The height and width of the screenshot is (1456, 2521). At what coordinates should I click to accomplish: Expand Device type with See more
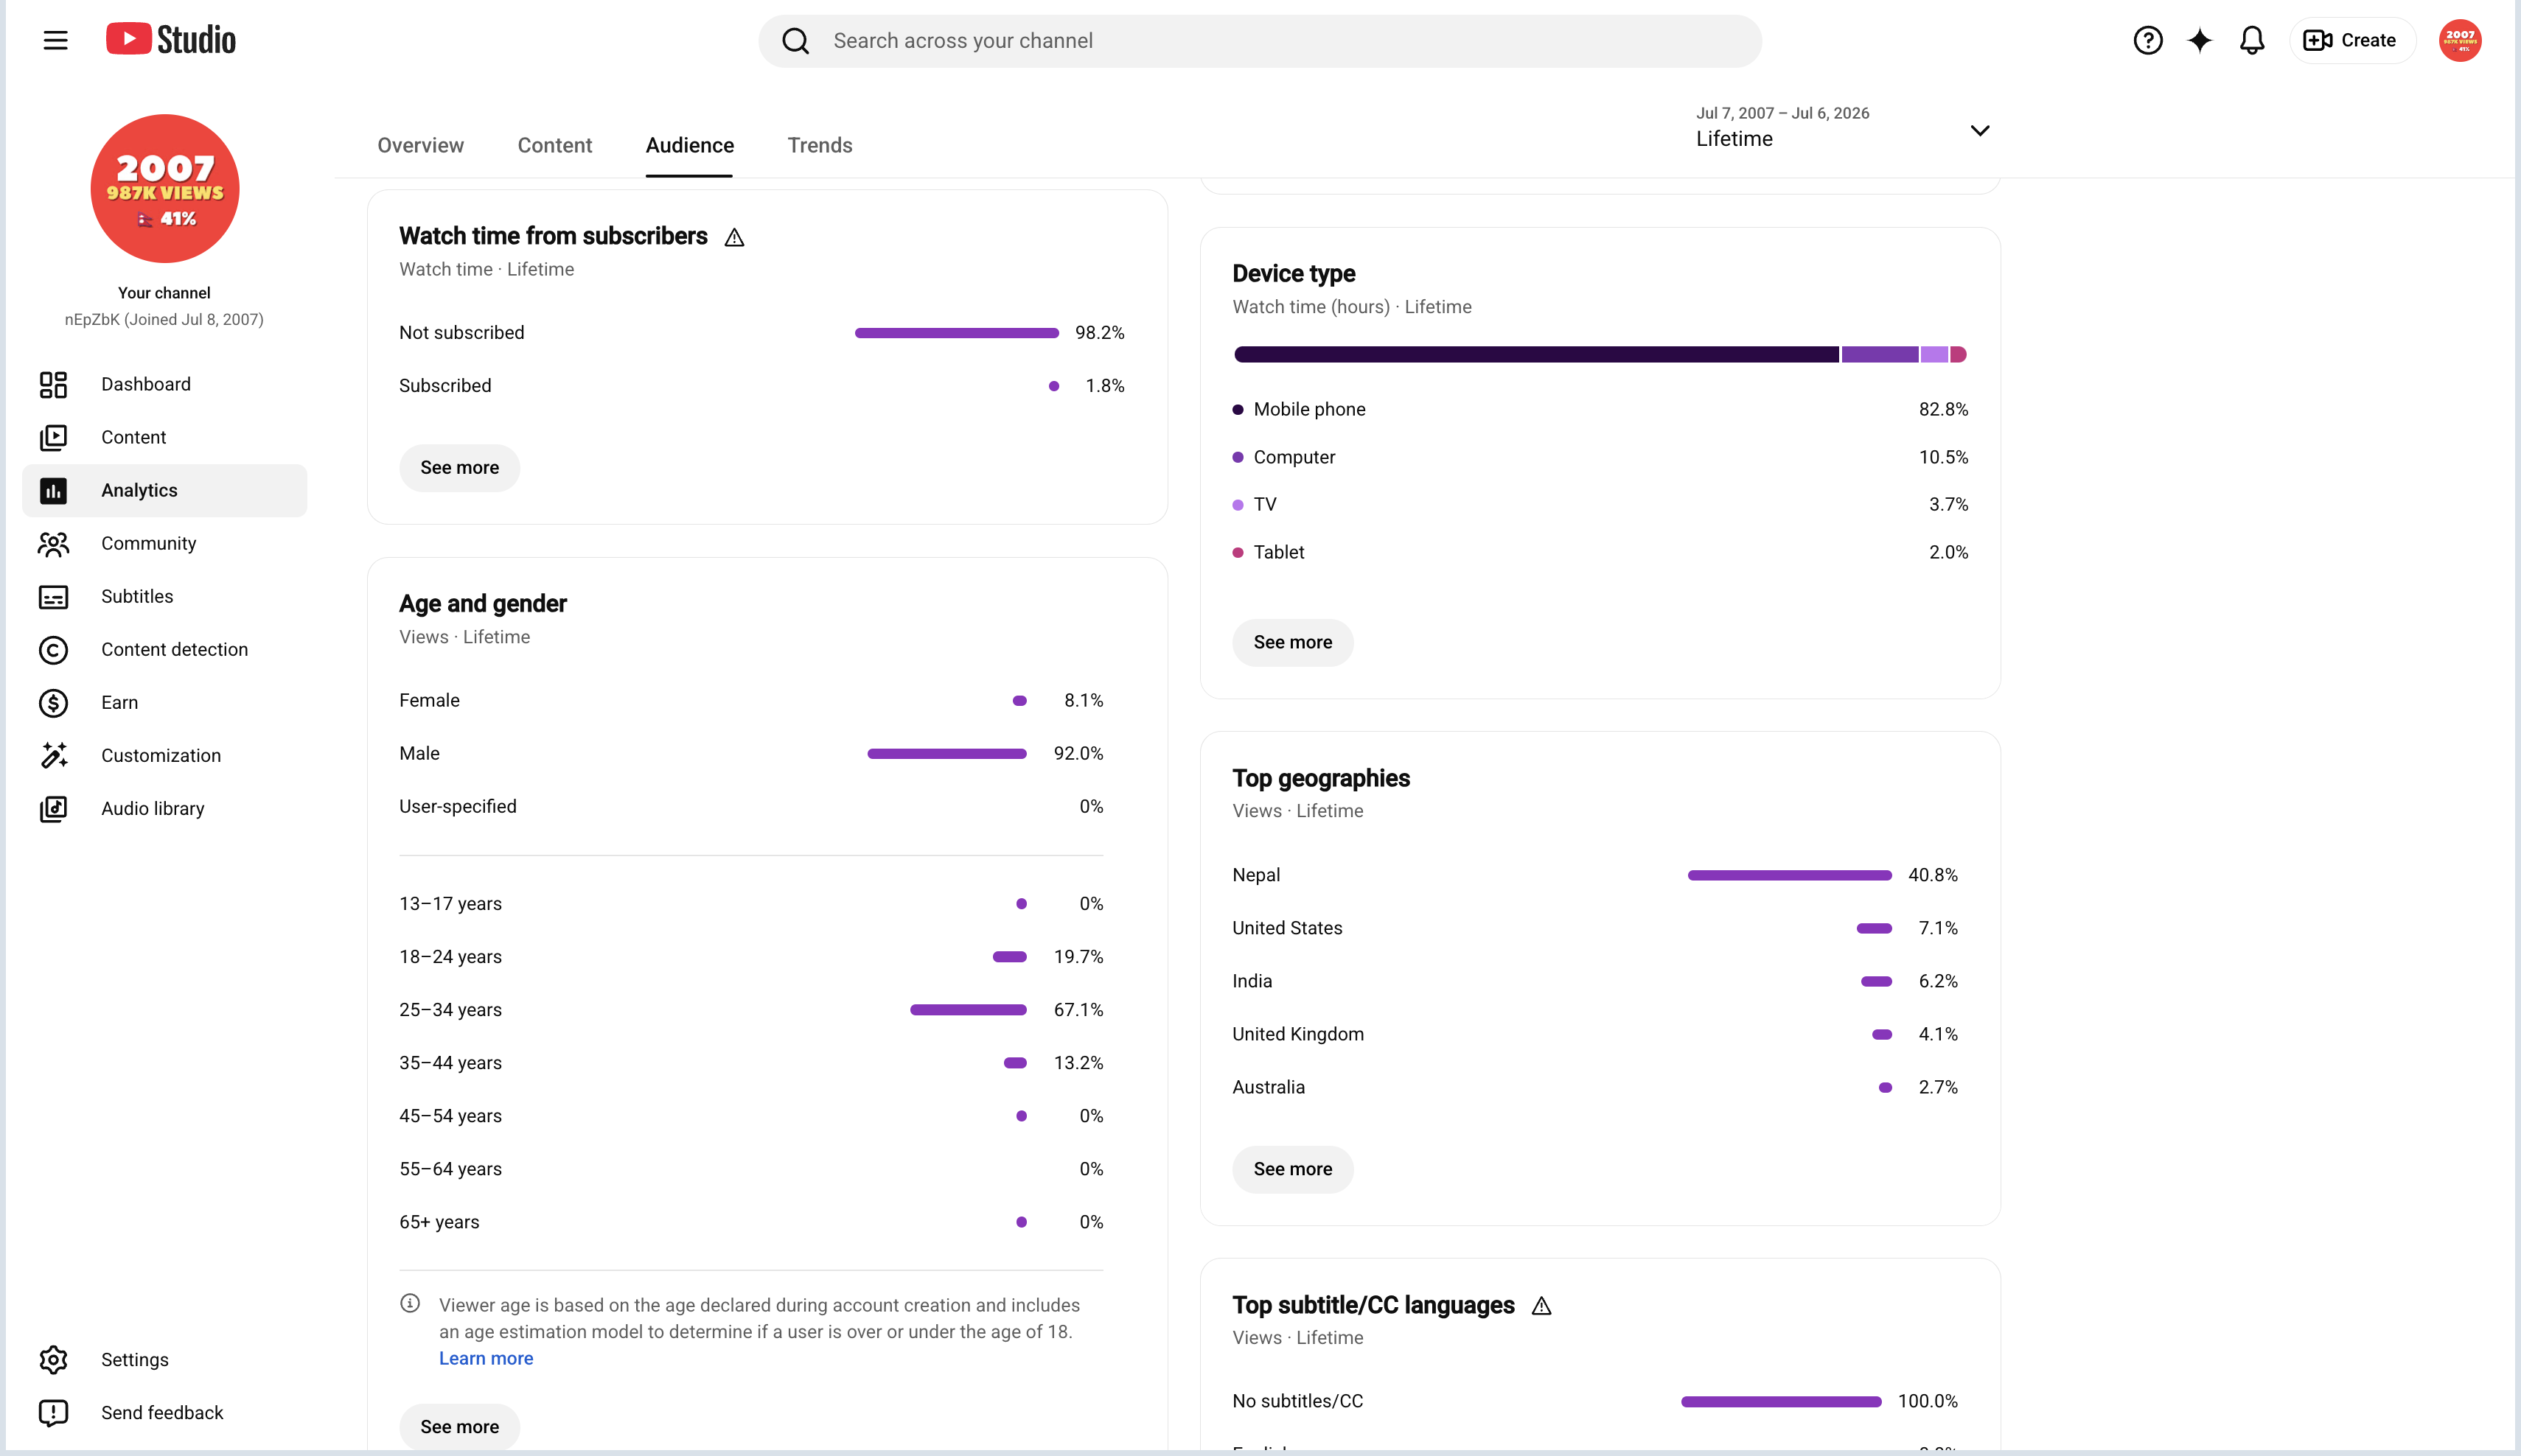click(1292, 643)
